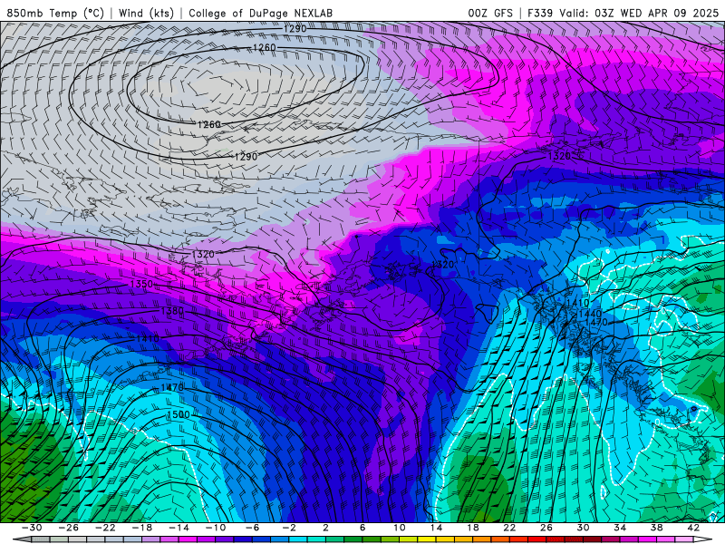Click 'Valid: 03Z WED APR 09 2025' text
Screen dimensions: 725x544
click(x=639, y=13)
